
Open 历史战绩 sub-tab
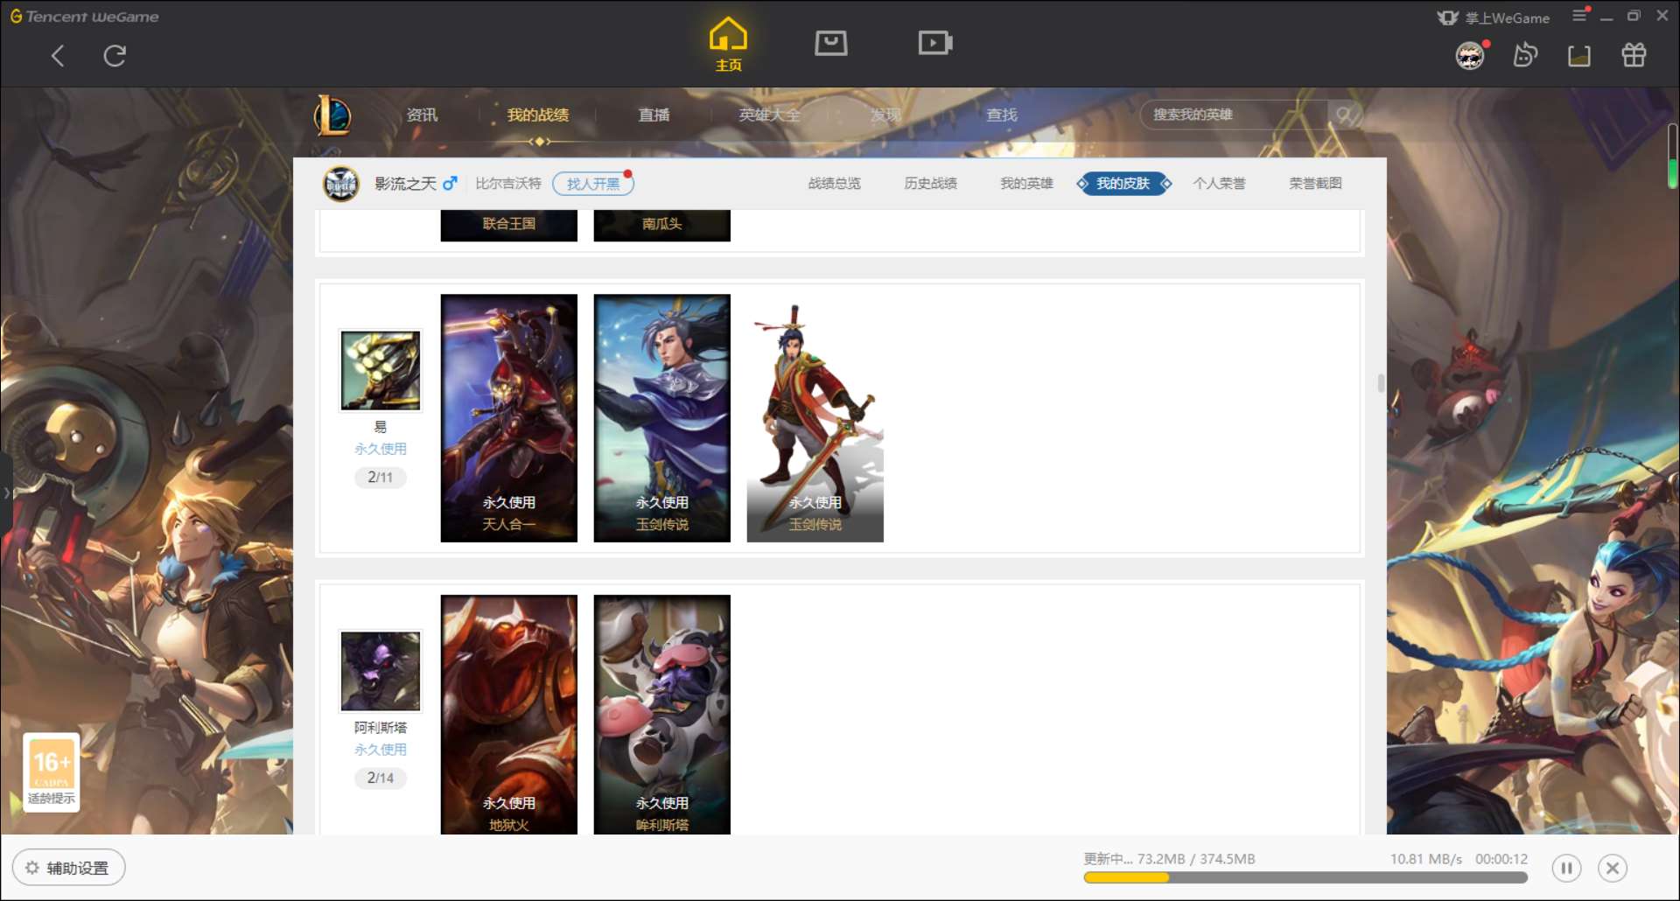point(930,184)
